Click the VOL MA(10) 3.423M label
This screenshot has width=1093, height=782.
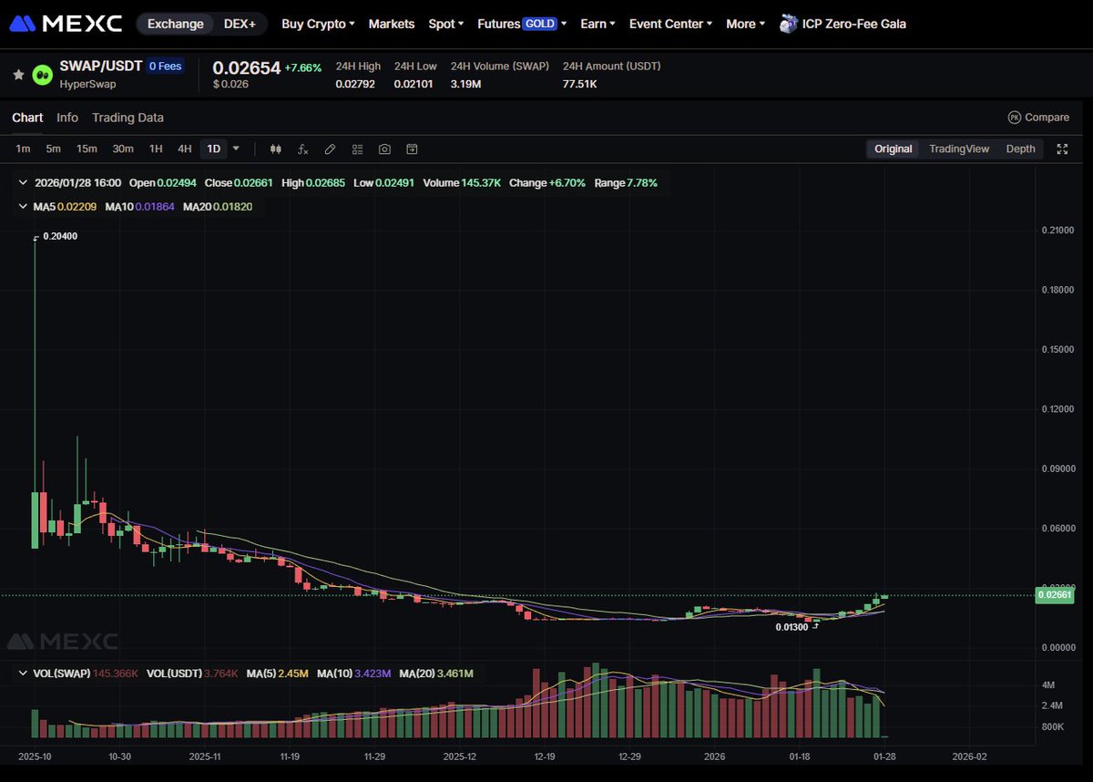click(354, 674)
